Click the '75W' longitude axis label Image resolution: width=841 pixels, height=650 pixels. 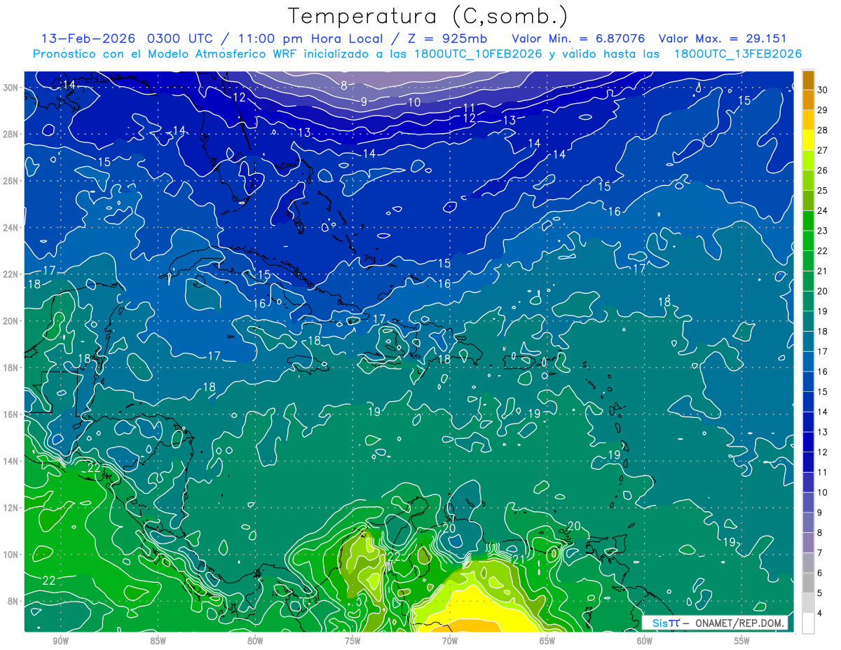coord(353,642)
